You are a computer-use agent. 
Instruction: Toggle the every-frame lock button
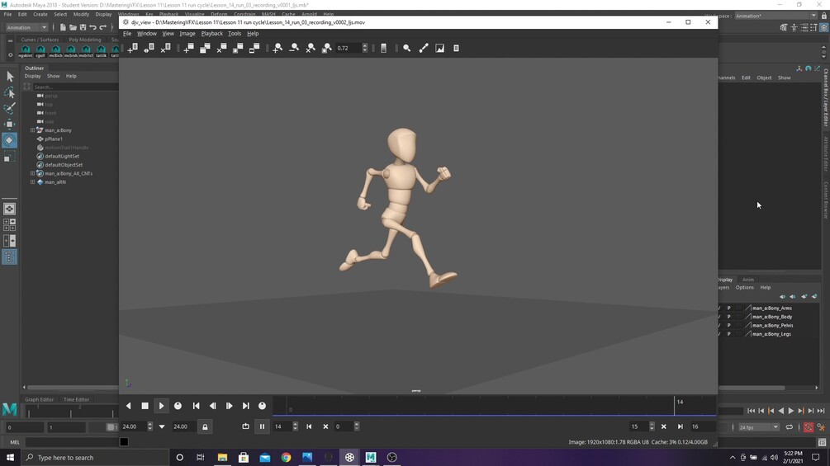pyautogui.click(x=205, y=427)
